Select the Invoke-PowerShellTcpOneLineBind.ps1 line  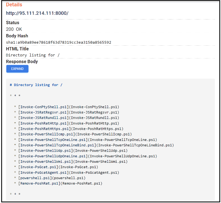[94, 145]
